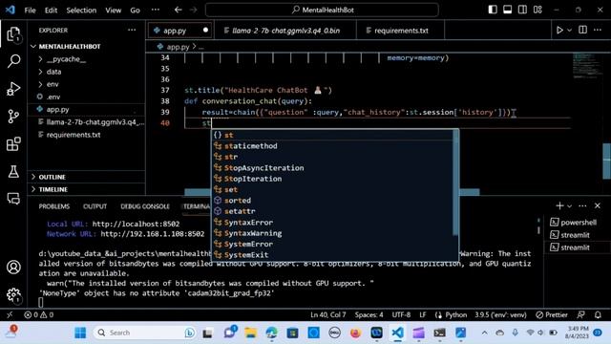
Task: Click the MentalHealthBot command center search box
Action: click(x=322, y=10)
